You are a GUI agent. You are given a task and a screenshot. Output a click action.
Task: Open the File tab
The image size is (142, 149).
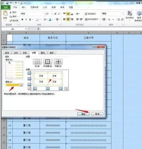(6, 7)
